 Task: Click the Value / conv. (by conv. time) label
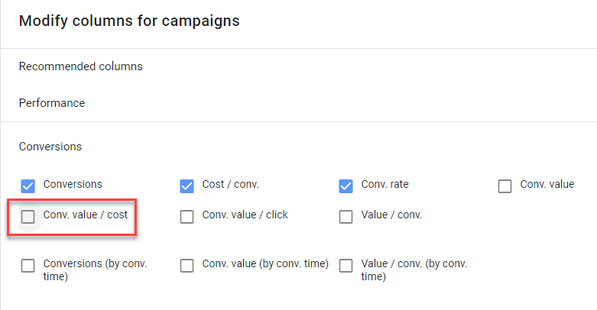414,270
